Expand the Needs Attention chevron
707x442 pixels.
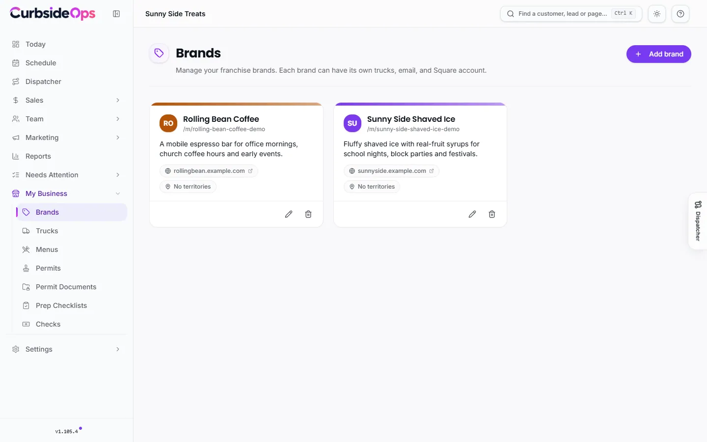[x=118, y=175]
